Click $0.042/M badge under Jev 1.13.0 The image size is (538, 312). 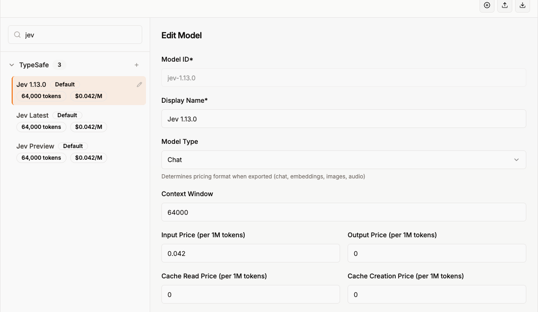tap(88, 96)
